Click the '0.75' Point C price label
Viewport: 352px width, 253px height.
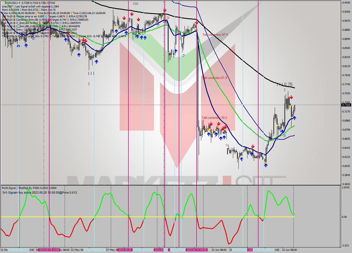pos(288,84)
